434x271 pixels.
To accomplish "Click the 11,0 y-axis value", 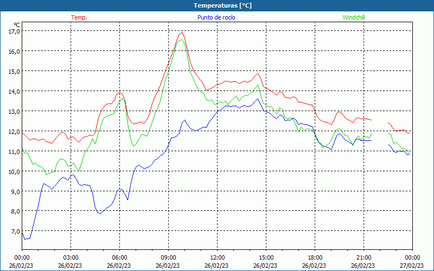I will tap(14, 151).
